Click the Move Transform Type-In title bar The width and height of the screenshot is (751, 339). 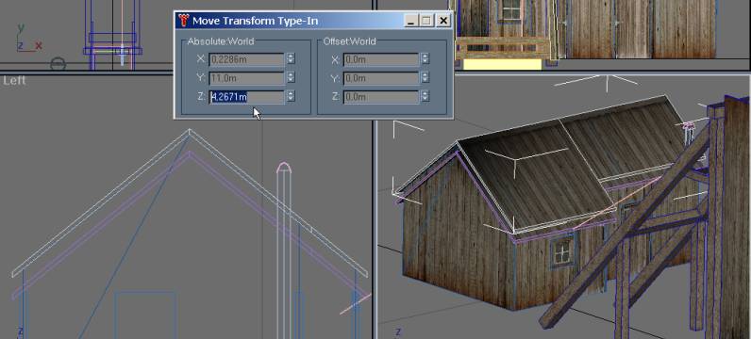point(313,21)
